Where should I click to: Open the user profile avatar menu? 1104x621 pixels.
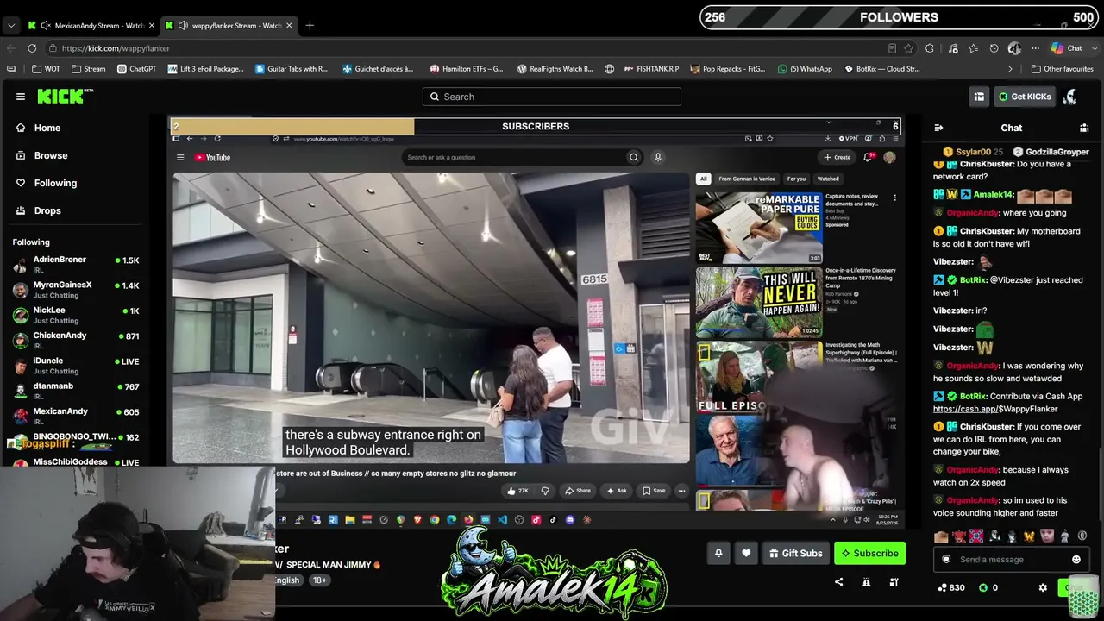(x=1070, y=97)
